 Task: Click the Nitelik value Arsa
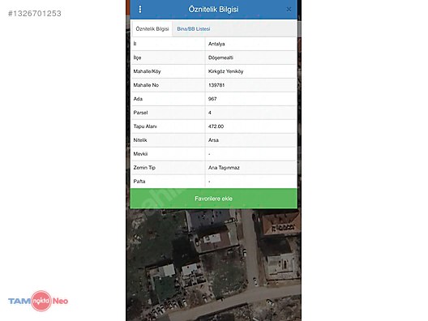pyautogui.click(x=213, y=140)
